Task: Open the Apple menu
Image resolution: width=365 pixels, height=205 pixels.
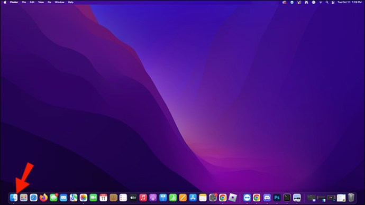Action: click(x=5, y=2)
